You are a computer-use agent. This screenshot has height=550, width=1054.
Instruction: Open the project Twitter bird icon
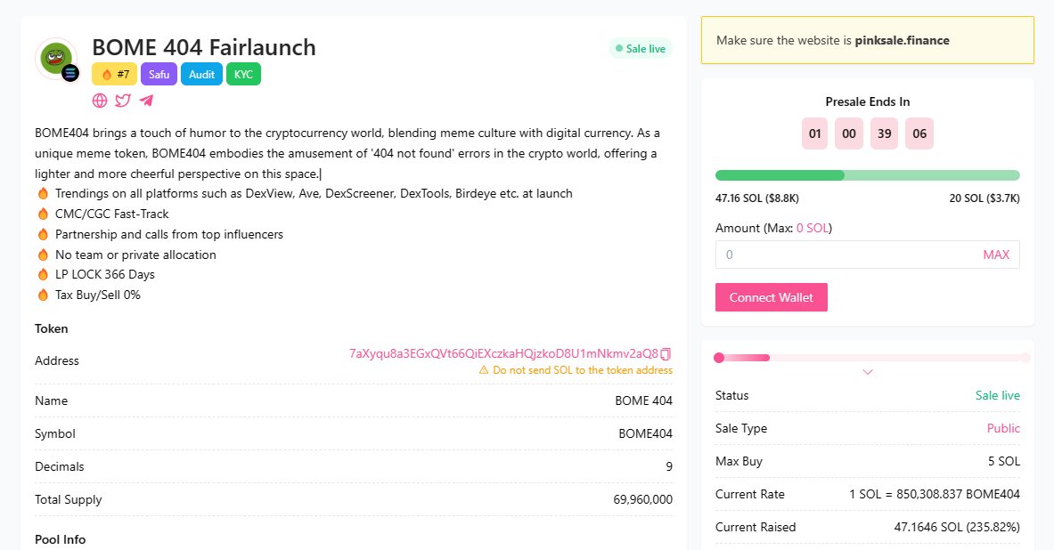[123, 101]
